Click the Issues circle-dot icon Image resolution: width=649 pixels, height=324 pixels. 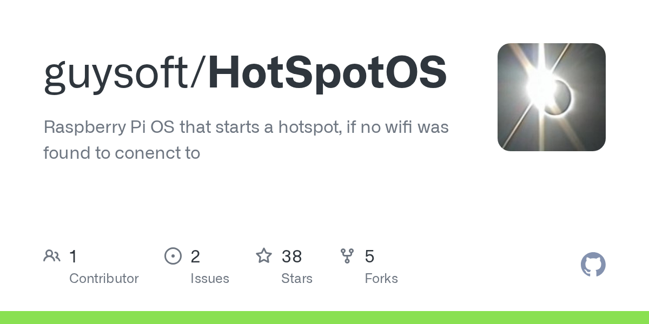tap(173, 256)
